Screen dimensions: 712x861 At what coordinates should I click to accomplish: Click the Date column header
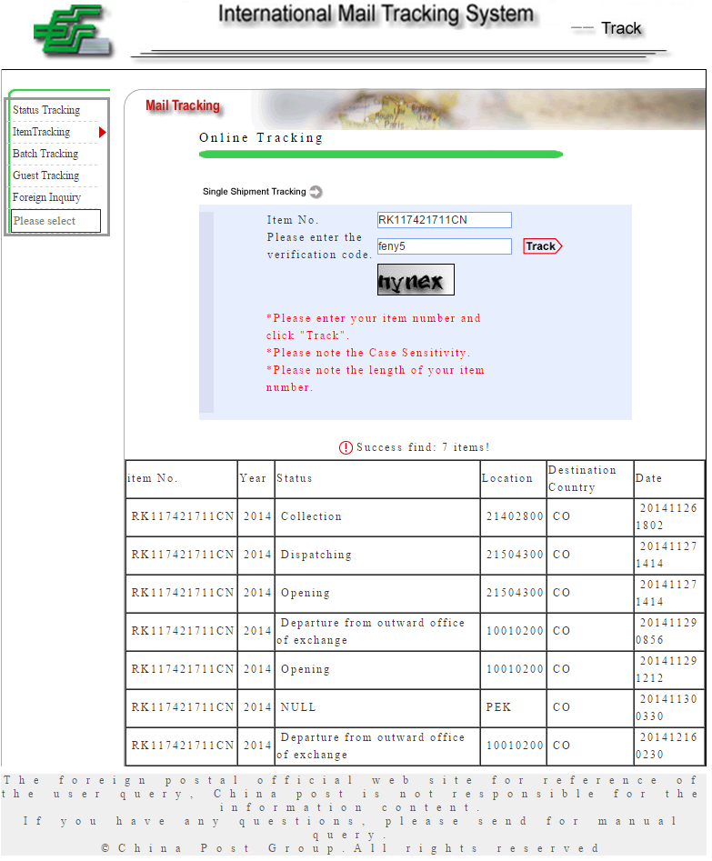[x=649, y=478]
